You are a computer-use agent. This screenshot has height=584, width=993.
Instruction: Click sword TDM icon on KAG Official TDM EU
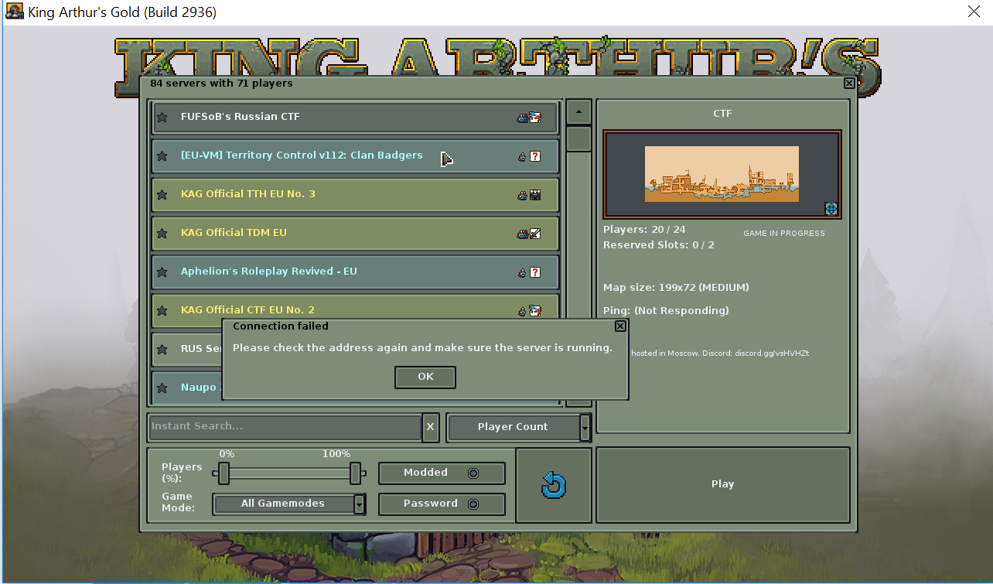[x=535, y=234]
